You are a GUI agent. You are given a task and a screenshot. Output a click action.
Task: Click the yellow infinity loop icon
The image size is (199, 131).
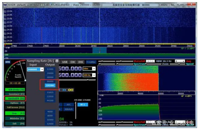71,90
